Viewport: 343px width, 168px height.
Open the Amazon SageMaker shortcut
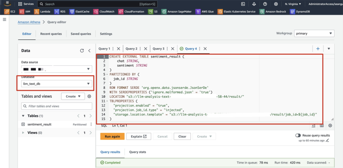point(176,11)
